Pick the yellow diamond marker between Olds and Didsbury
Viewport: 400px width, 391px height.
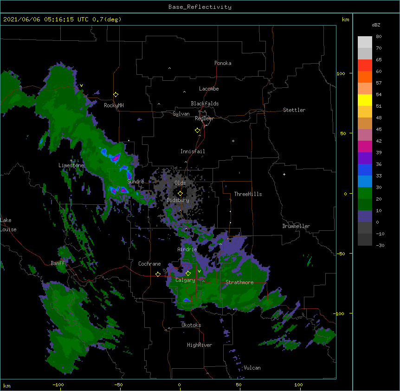click(x=180, y=194)
